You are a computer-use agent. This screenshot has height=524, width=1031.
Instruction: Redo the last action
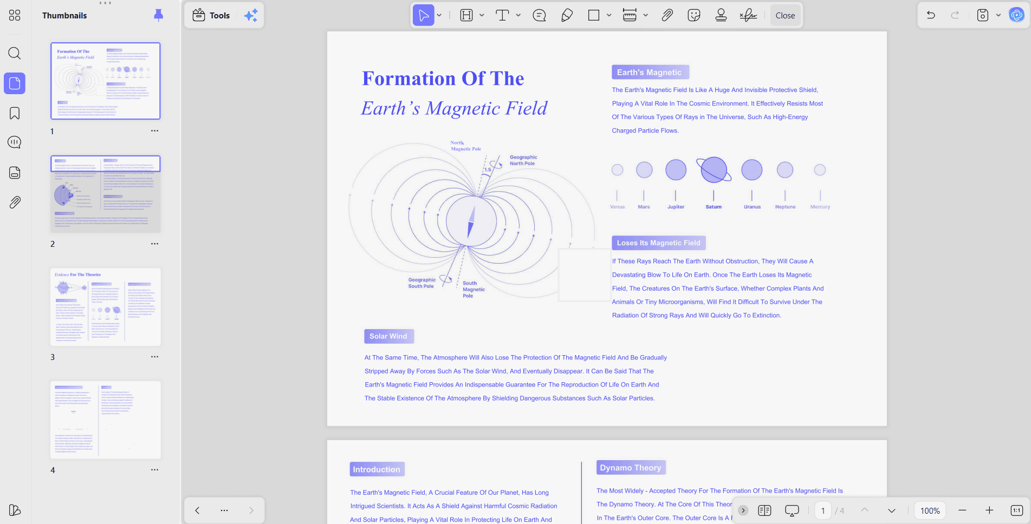[955, 15]
